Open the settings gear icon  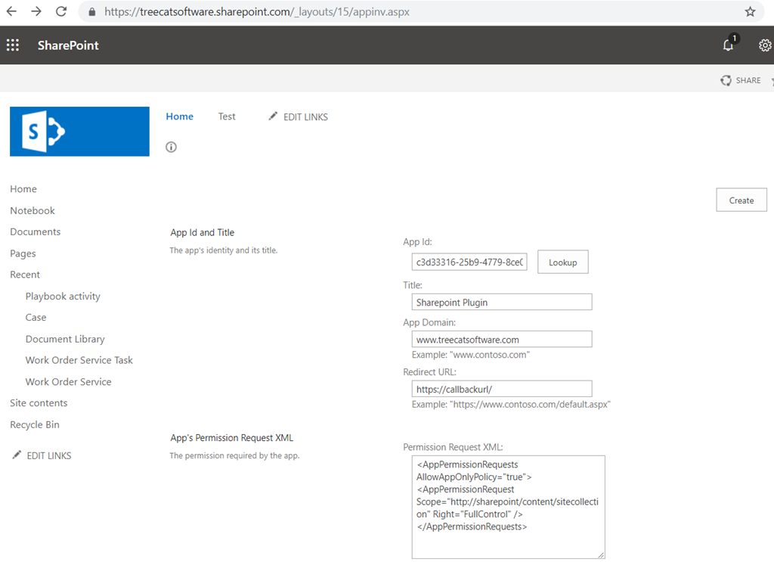click(x=764, y=45)
